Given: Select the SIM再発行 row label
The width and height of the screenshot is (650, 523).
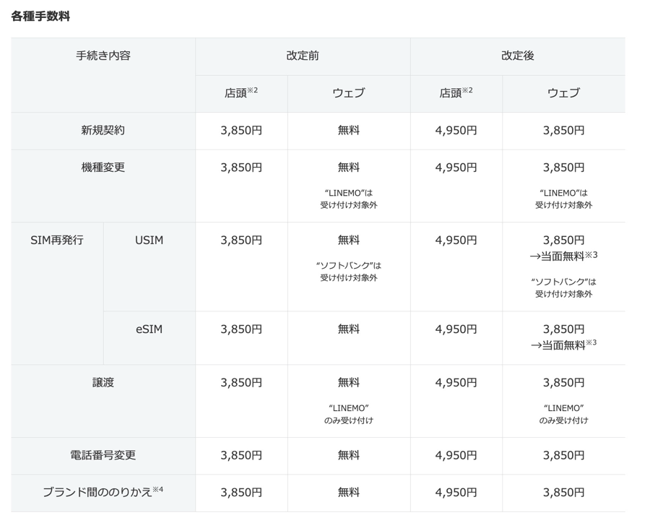Looking at the screenshot, I should tap(57, 240).
